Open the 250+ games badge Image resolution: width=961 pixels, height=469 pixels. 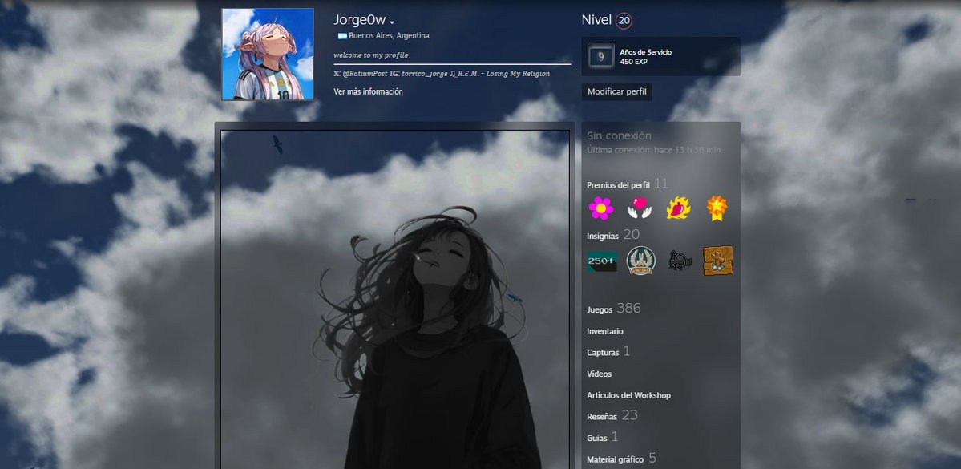(x=602, y=261)
